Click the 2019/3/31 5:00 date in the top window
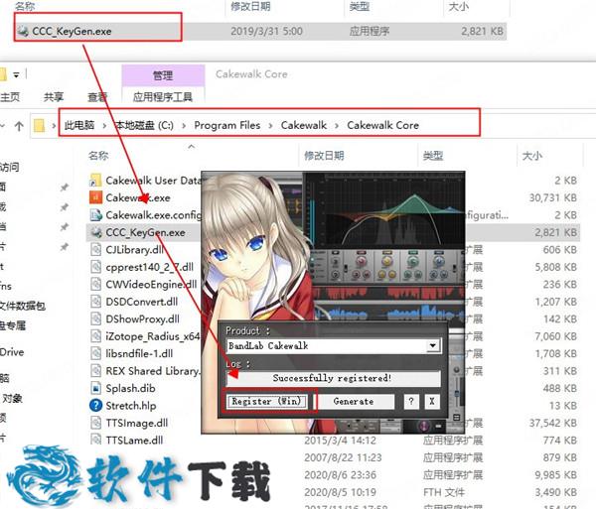The width and height of the screenshot is (596, 509). click(266, 31)
